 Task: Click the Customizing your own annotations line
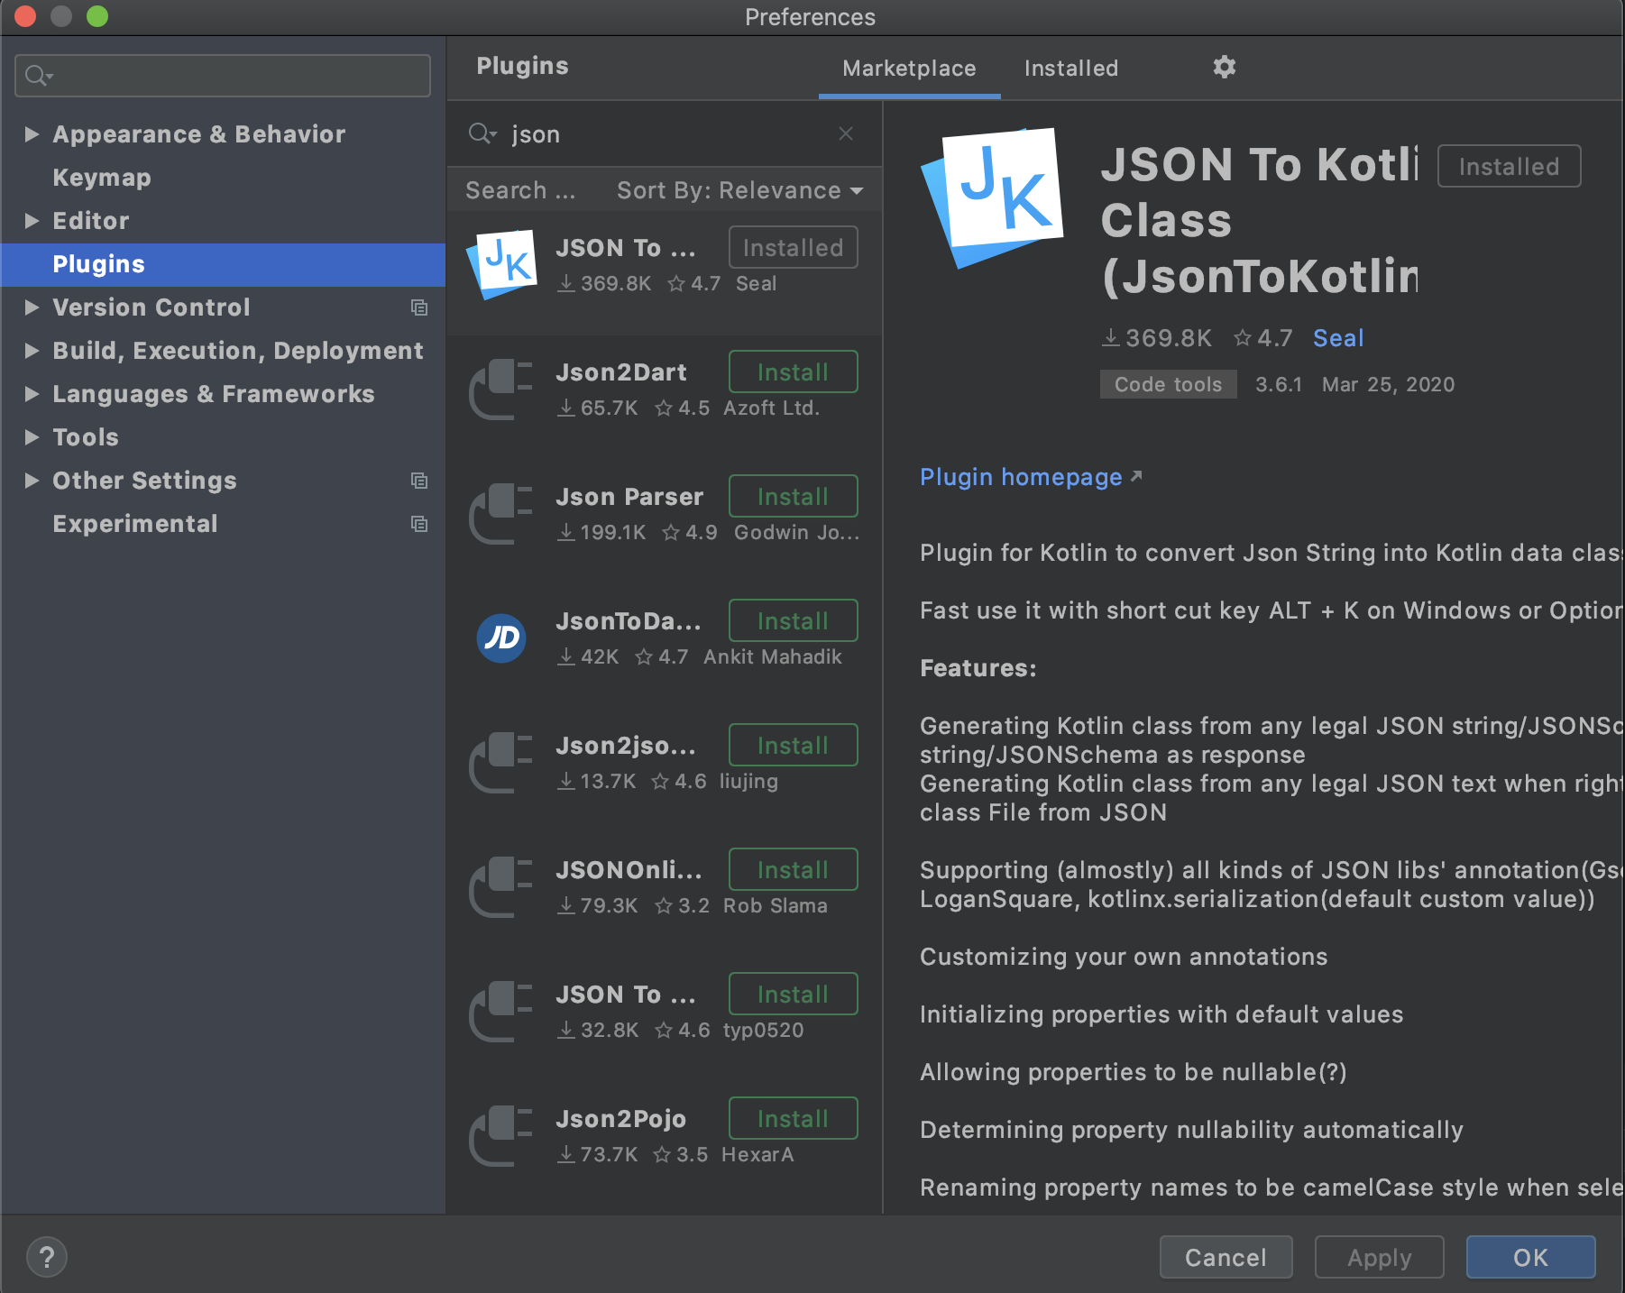(1124, 957)
